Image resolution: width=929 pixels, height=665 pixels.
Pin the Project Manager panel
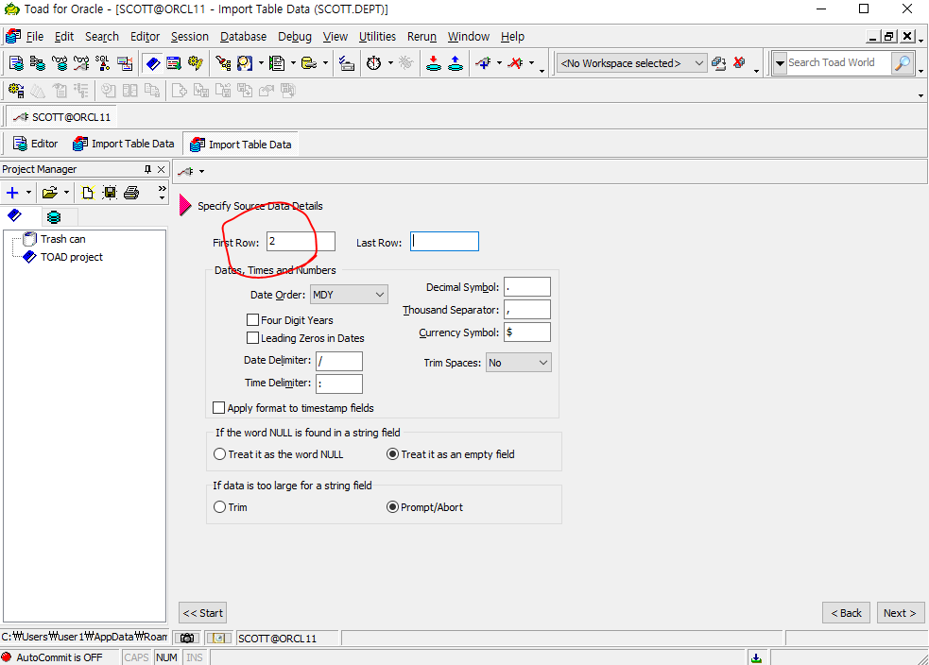147,169
